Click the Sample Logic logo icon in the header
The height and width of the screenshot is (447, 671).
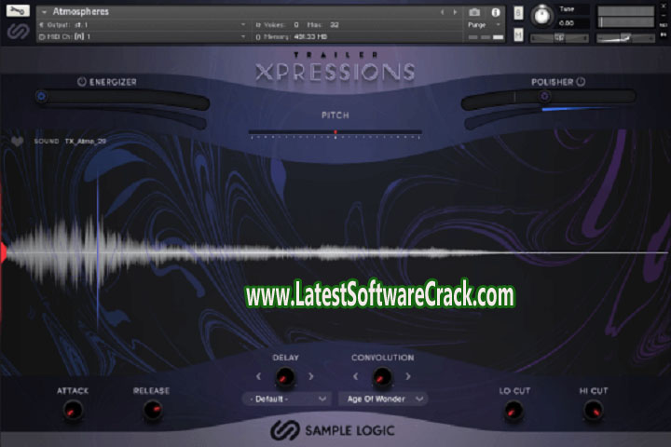coord(18,32)
